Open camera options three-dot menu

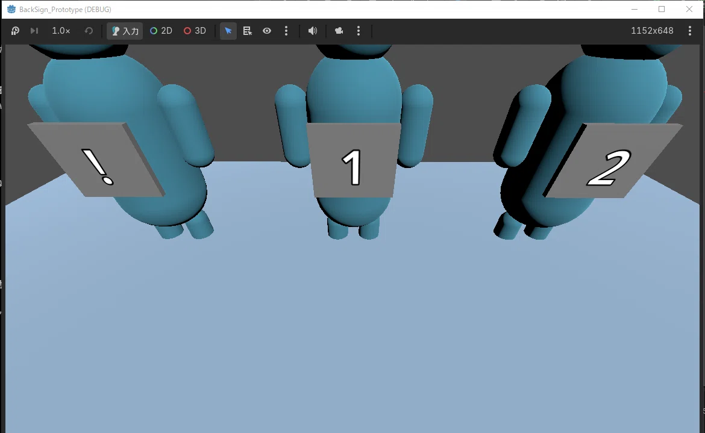(359, 31)
